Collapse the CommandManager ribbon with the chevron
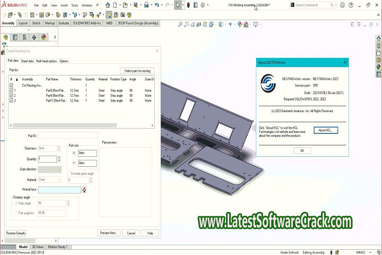382x255 pixels. (378, 15)
